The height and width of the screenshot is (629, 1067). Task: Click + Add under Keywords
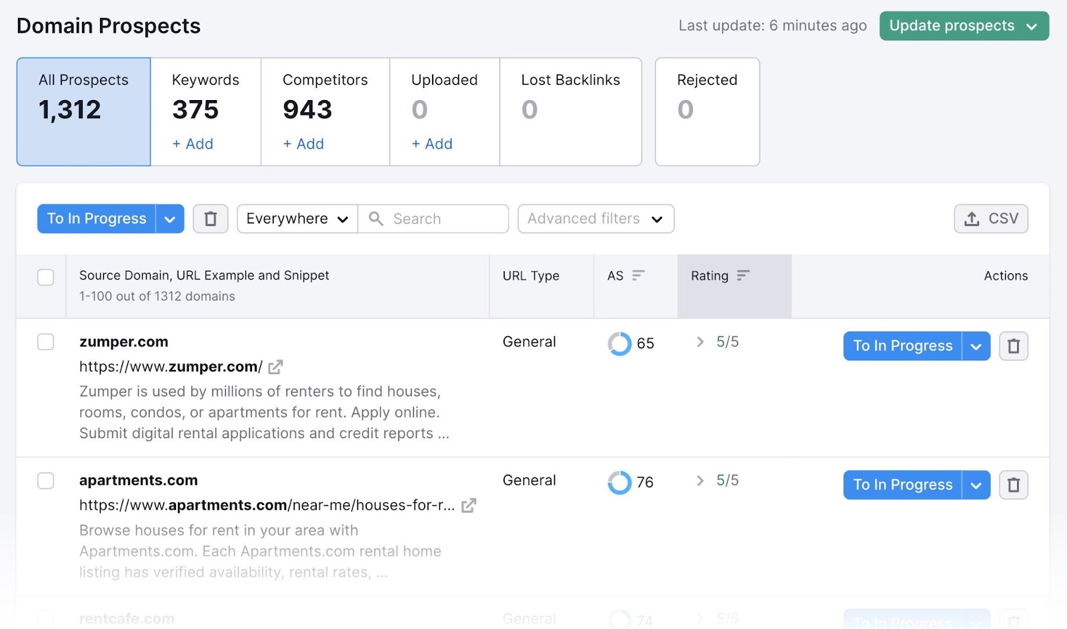[193, 144]
